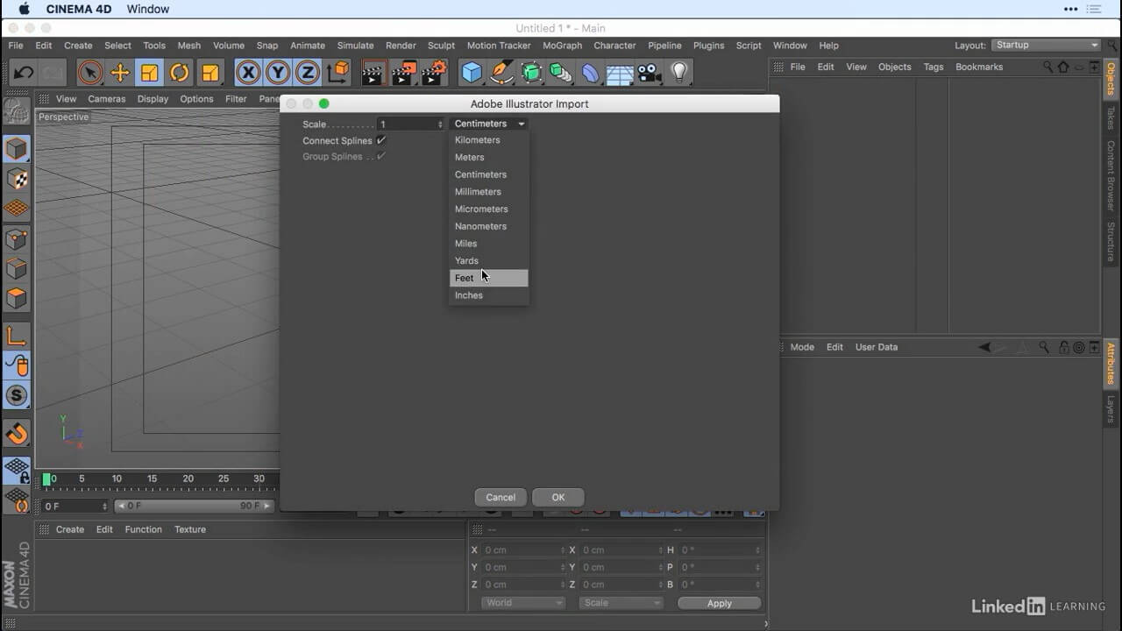Viewport: 1122px width, 631px height.
Task: Click the 0 F to 90 F preview range slider
Action: tap(194, 506)
